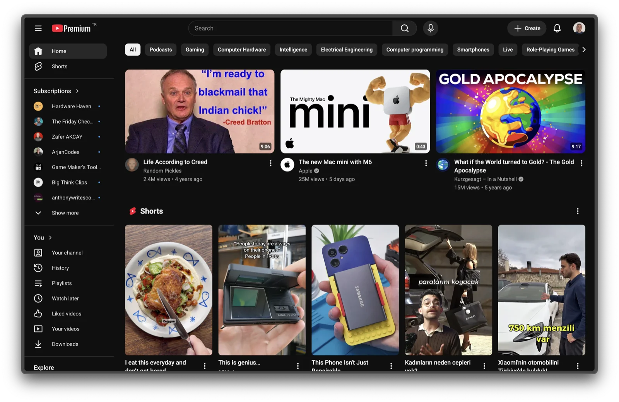Select the Electrical Engineering chip

click(347, 49)
